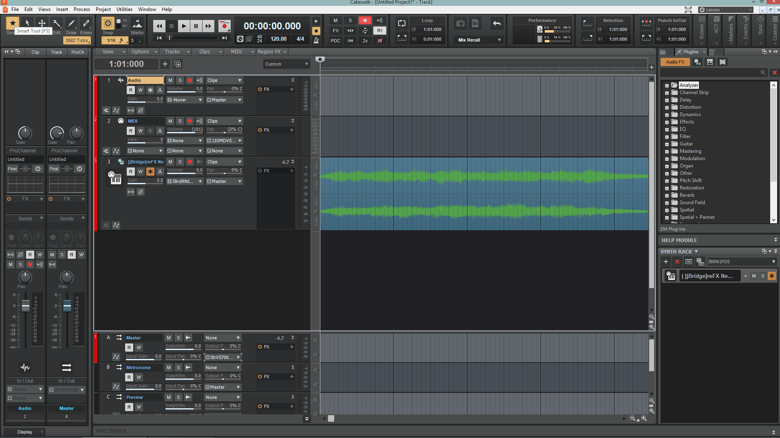Open MIDI track output 1IOMDVS dropdown
The height and width of the screenshot is (438, 780).
pyautogui.click(x=224, y=141)
